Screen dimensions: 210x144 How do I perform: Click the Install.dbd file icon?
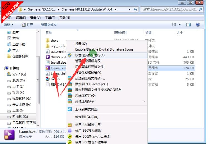48,62
